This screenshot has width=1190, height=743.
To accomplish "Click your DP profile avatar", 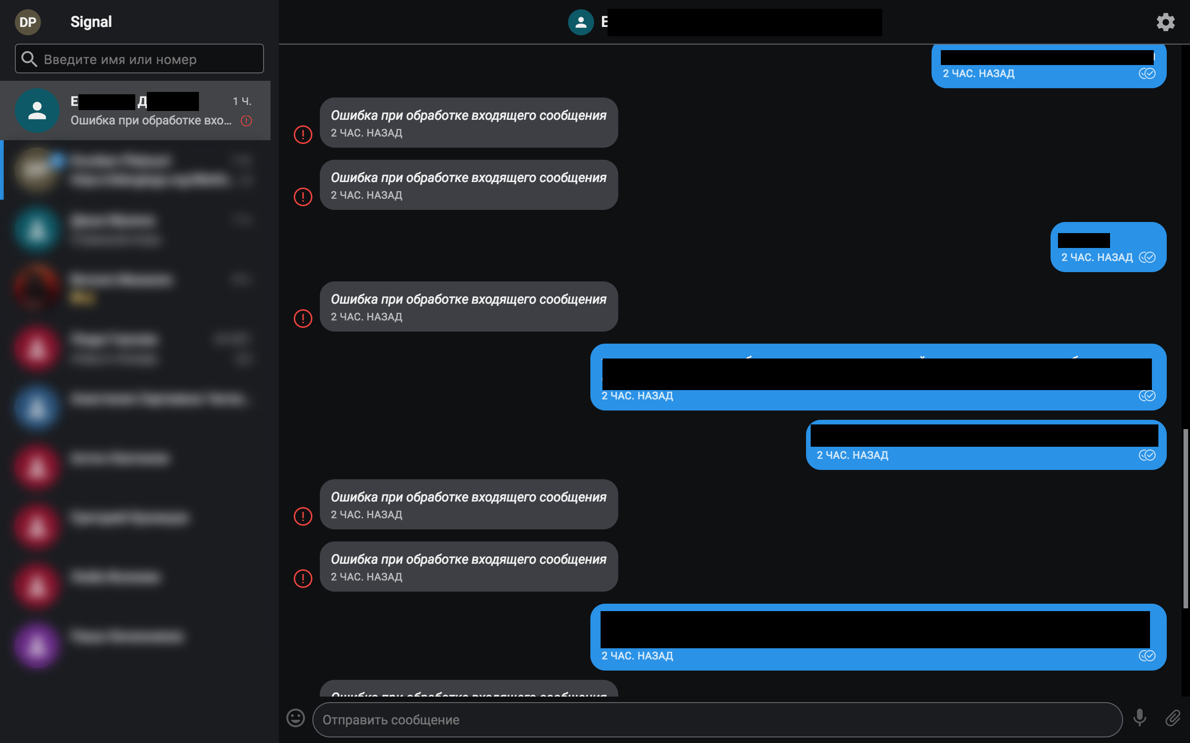I will 28,22.
